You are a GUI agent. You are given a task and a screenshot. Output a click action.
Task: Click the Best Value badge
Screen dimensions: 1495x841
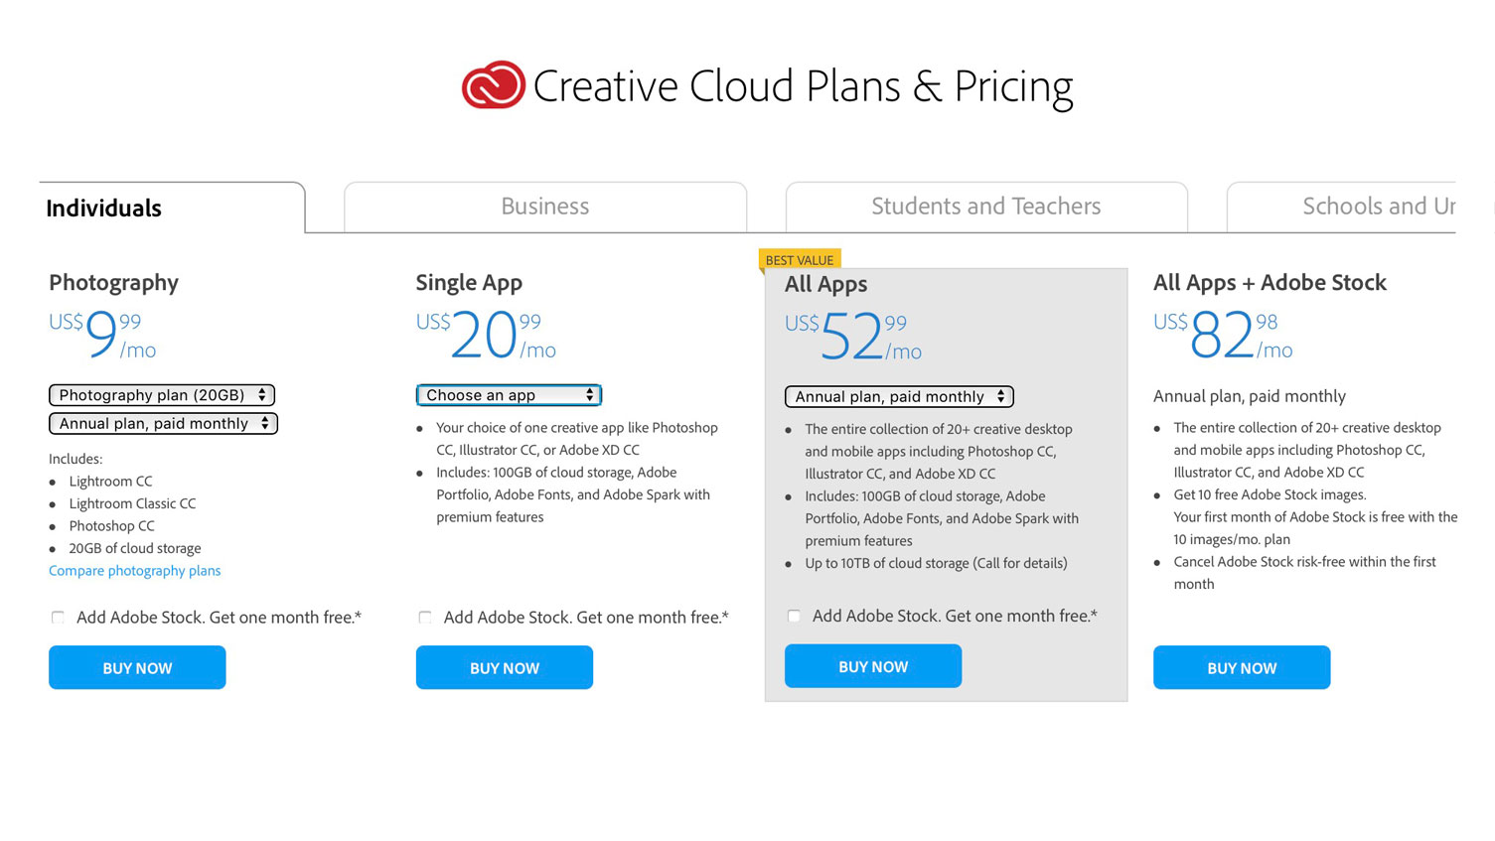click(800, 259)
